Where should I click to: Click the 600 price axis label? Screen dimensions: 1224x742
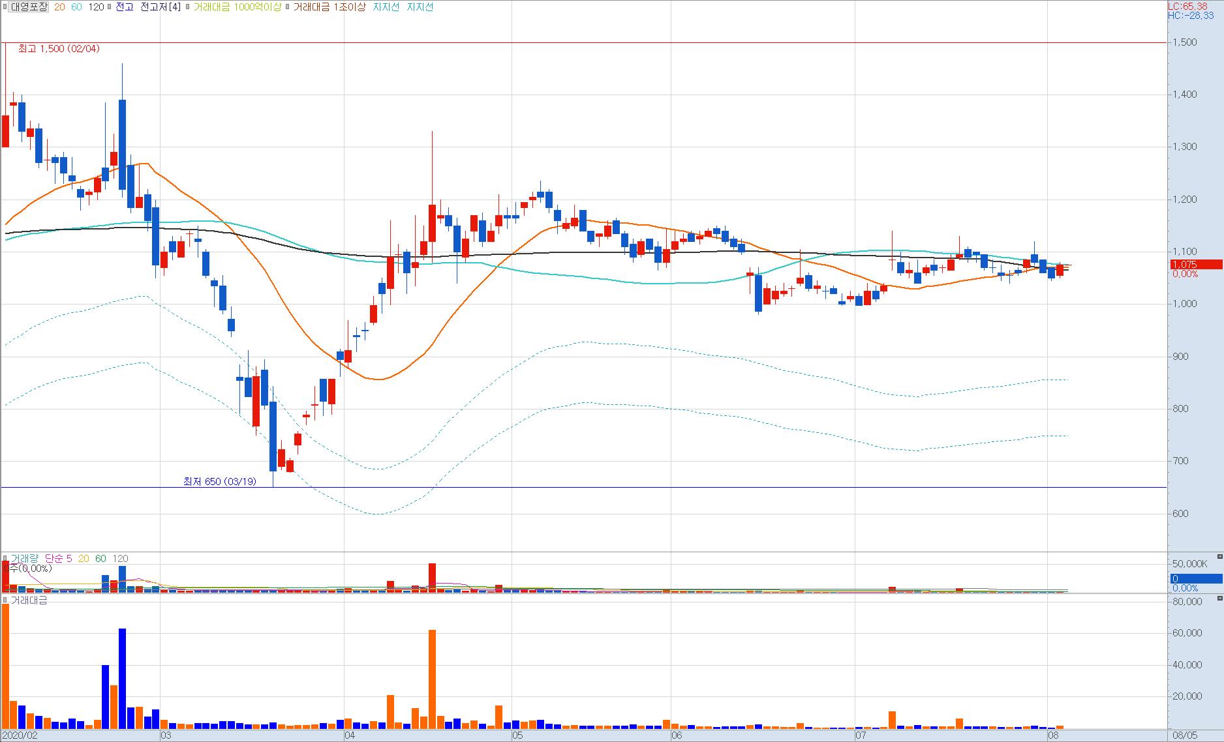[1180, 514]
